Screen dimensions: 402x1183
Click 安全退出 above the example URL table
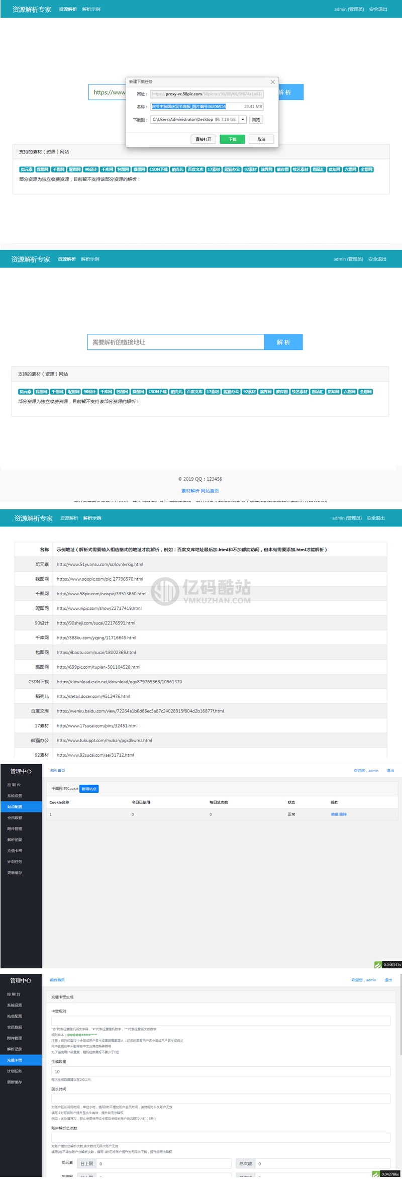coord(376,518)
